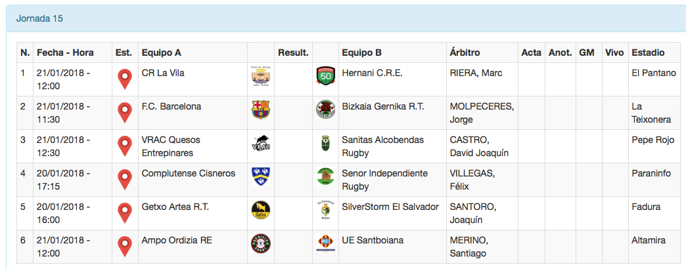The height and width of the screenshot is (269, 686).
Task: Click map pin for VRAC Quesos Entrepinares match
Action: click(x=124, y=146)
